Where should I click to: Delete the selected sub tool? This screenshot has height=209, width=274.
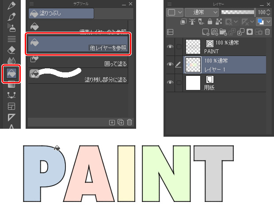(129, 123)
